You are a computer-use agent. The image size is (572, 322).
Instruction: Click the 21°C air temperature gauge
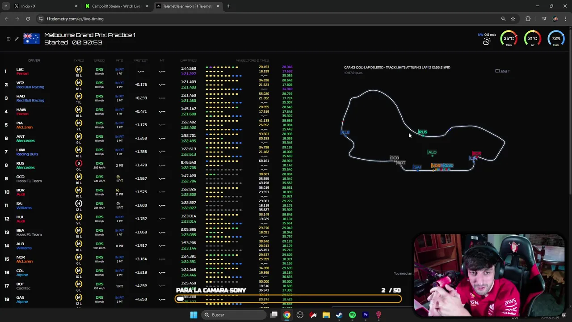click(x=532, y=38)
